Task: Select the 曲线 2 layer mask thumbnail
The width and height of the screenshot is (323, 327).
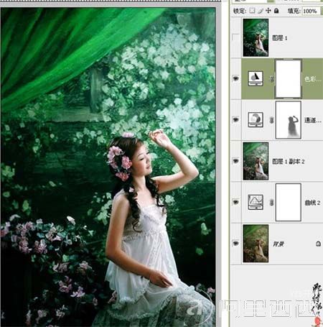Action: pos(289,203)
